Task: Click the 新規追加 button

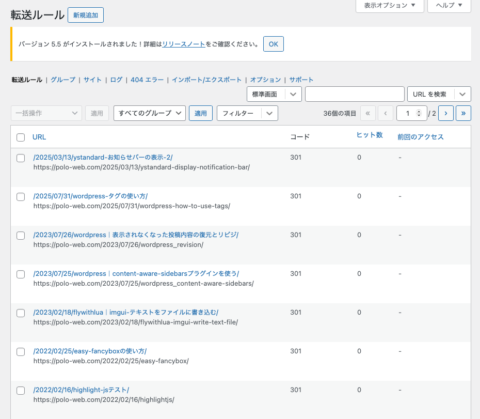Action: [x=86, y=15]
